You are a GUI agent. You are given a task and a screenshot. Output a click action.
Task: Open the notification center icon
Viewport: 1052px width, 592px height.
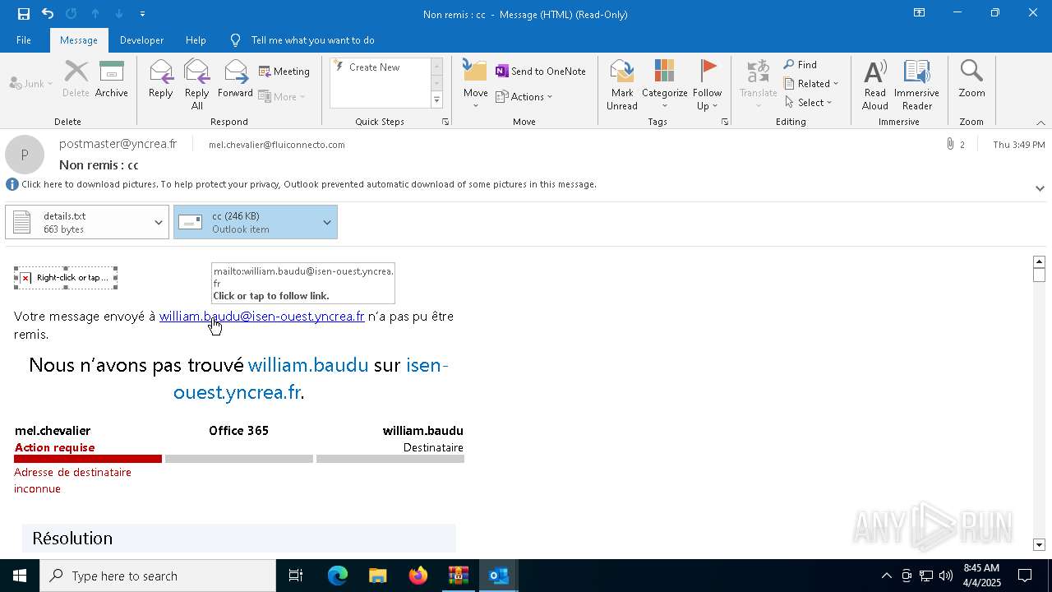coord(1026,576)
